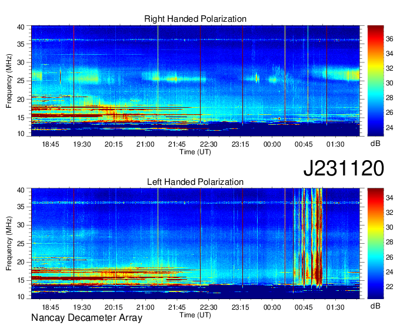Image resolution: width=400 pixels, height=325 pixels.
Task: Click the Right Handed Polarization plot title
Action: click(x=195, y=19)
